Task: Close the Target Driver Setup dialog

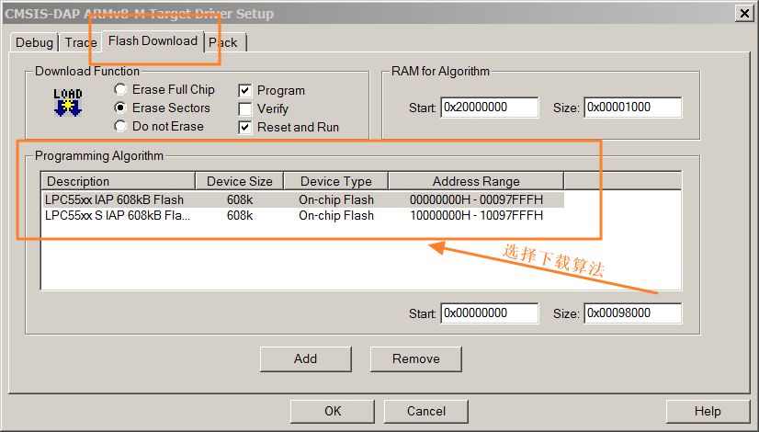Action: [742, 13]
